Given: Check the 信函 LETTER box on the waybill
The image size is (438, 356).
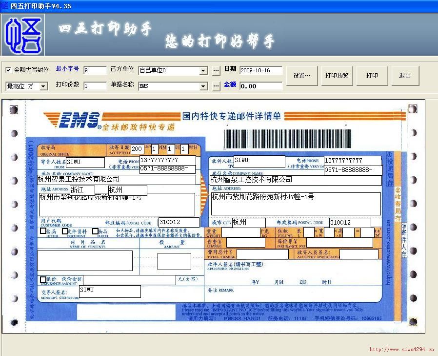Looking at the screenshot, I should [43, 231].
